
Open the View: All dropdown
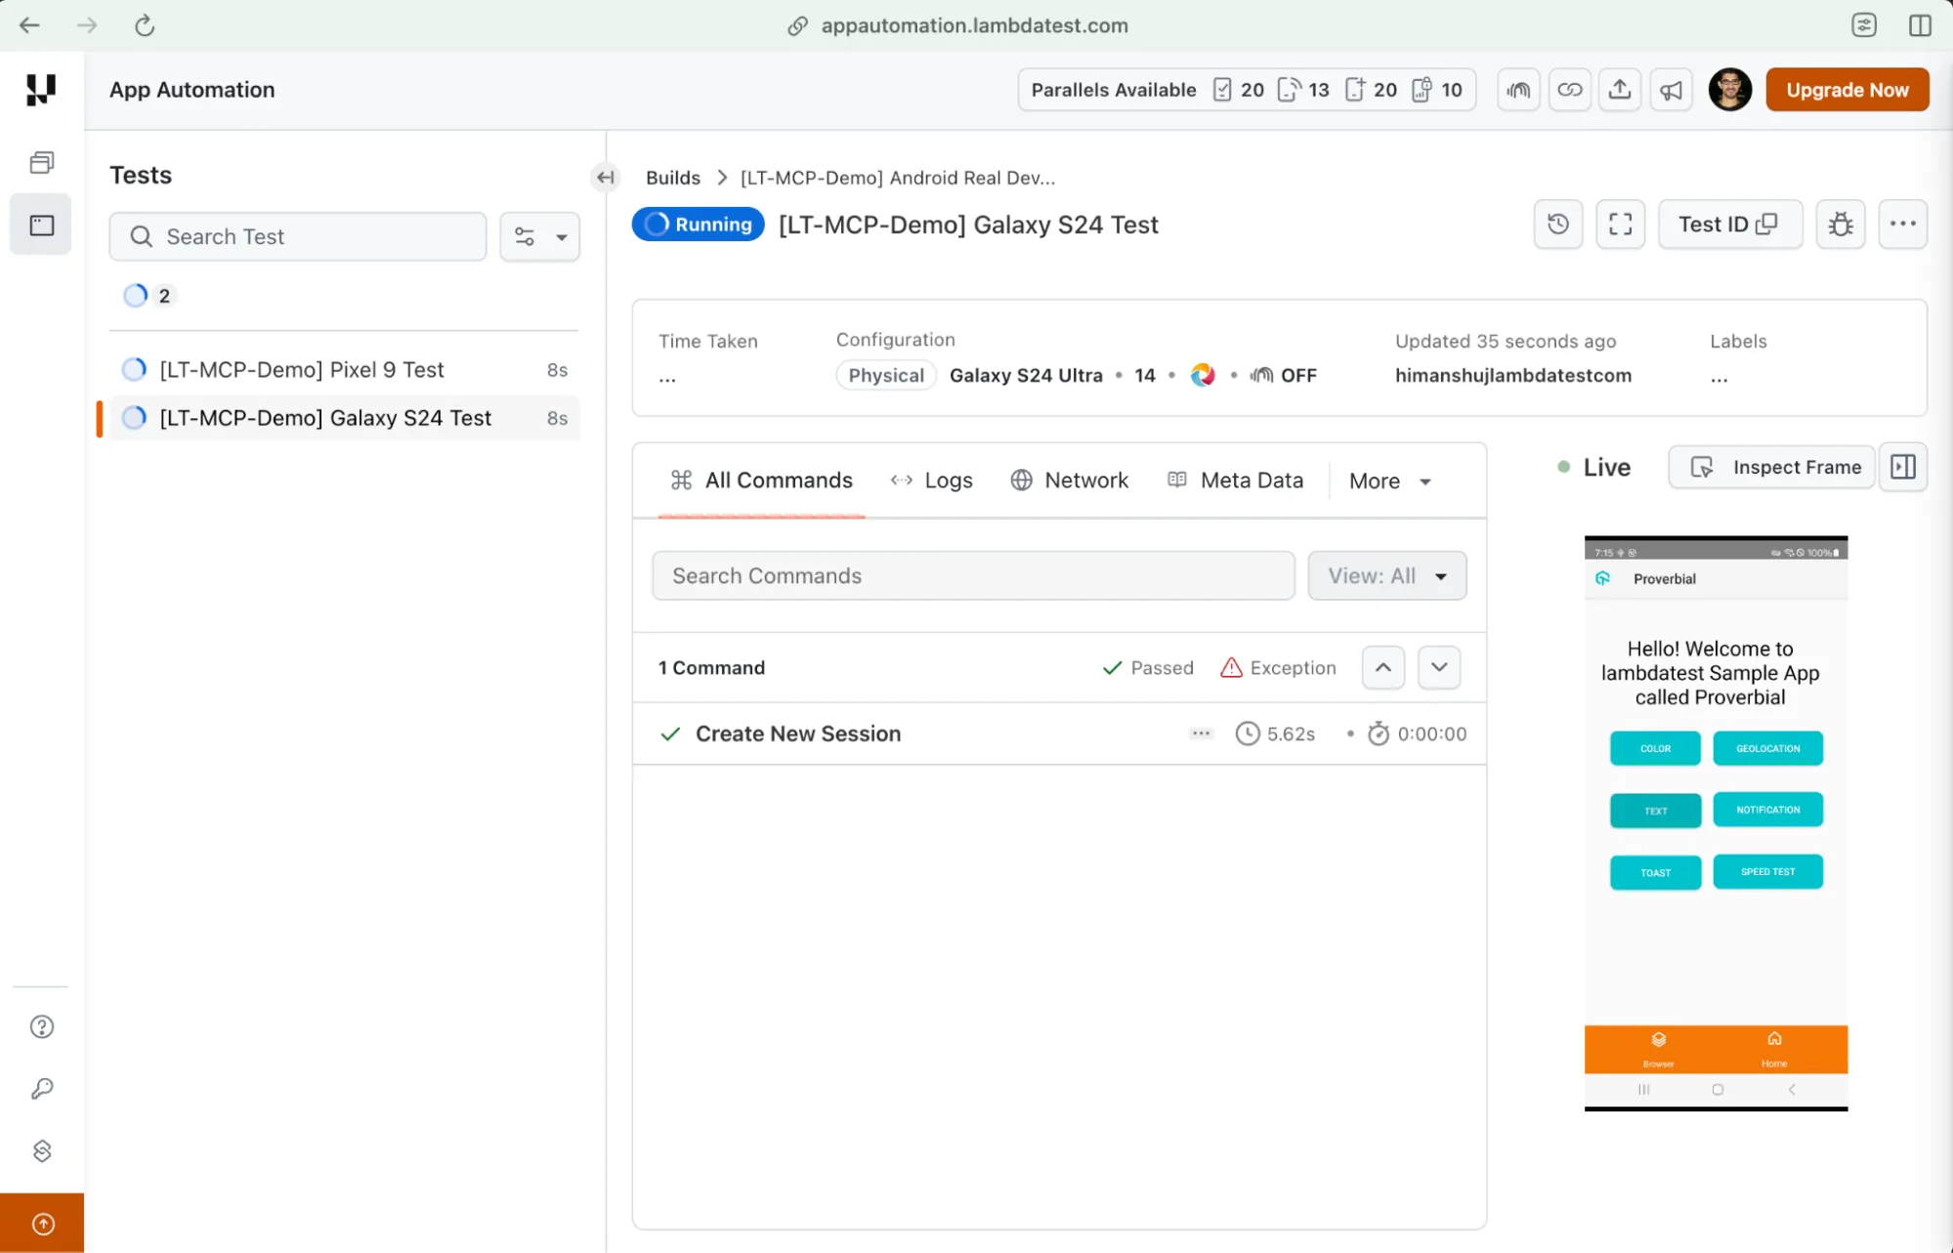[1387, 576]
